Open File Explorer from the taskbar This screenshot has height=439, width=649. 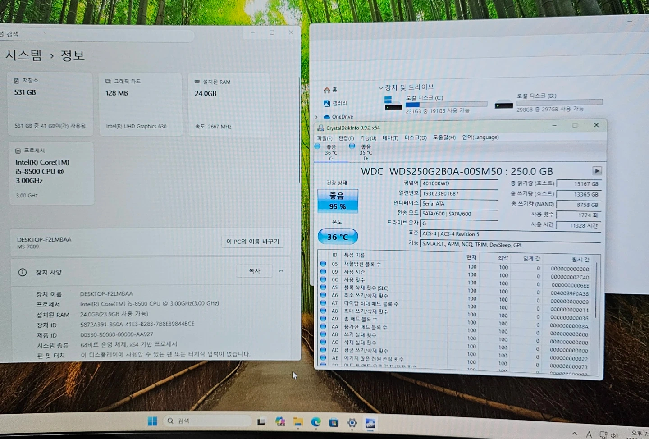298,422
